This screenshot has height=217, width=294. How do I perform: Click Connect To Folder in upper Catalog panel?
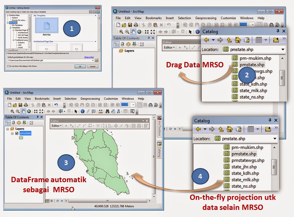pos(276,40)
